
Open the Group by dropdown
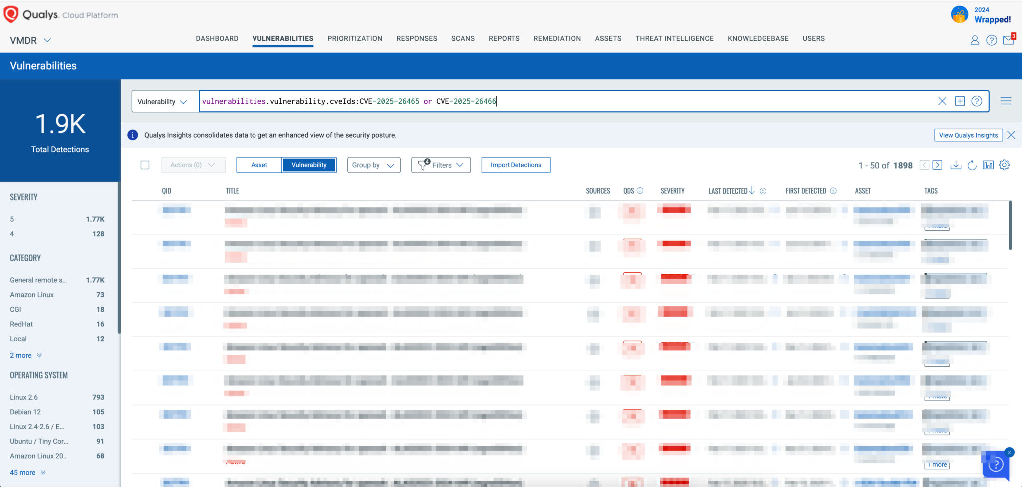point(373,165)
